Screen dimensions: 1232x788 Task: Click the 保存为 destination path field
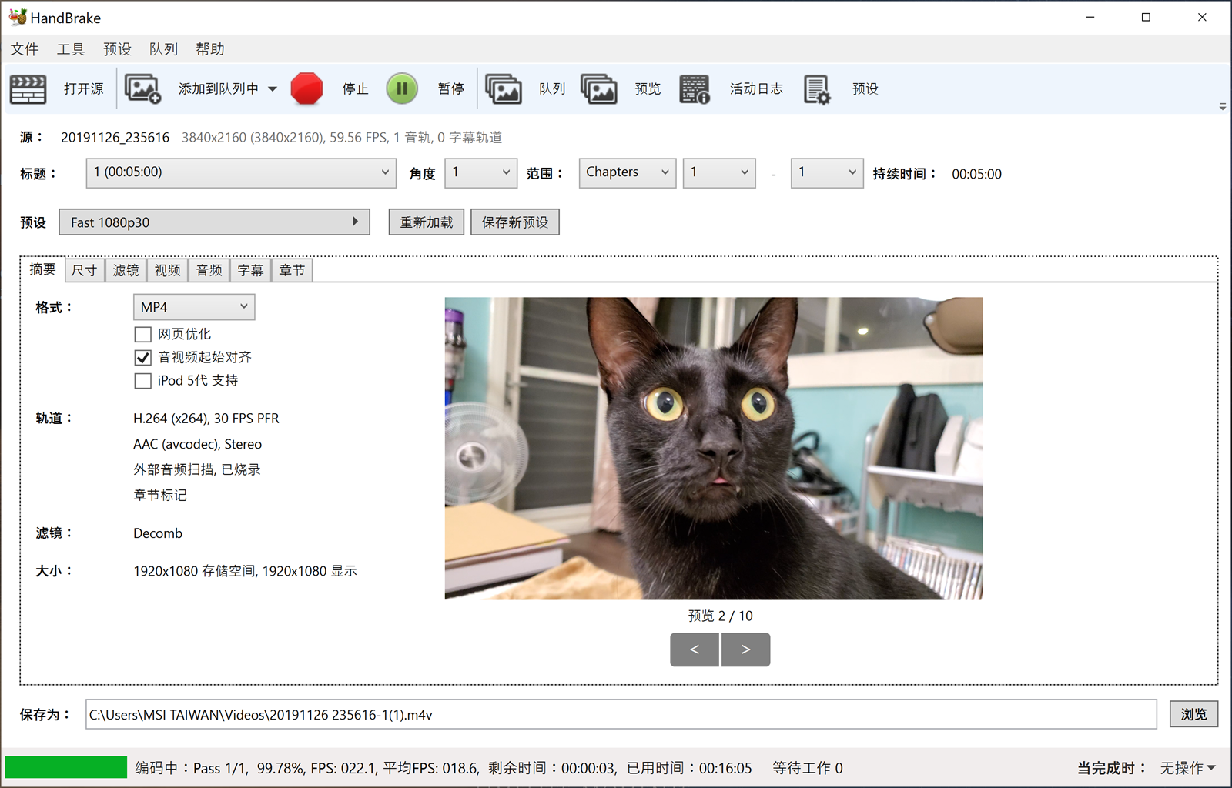(621, 714)
